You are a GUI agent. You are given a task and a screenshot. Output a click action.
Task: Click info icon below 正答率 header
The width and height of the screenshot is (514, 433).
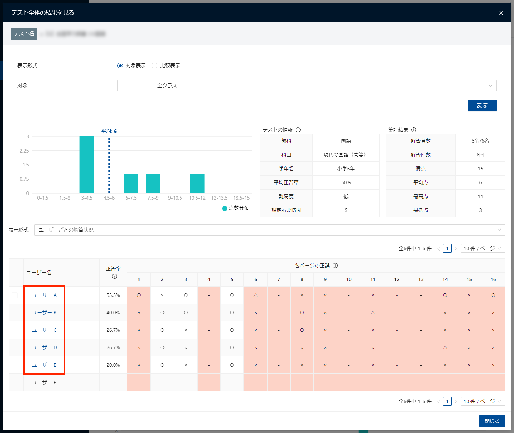coord(114,276)
